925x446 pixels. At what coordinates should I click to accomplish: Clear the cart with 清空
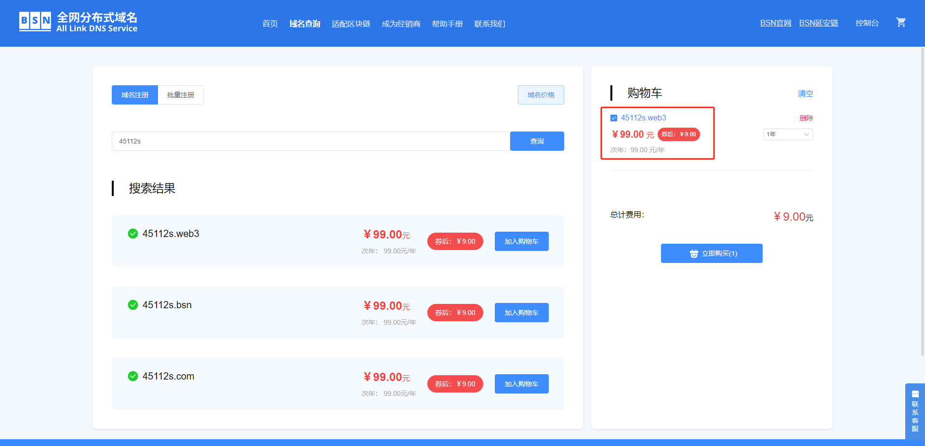pyautogui.click(x=806, y=94)
